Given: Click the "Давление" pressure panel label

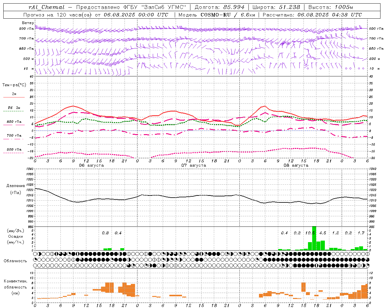Looking at the screenshot, I should pyautogui.click(x=16, y=186).
